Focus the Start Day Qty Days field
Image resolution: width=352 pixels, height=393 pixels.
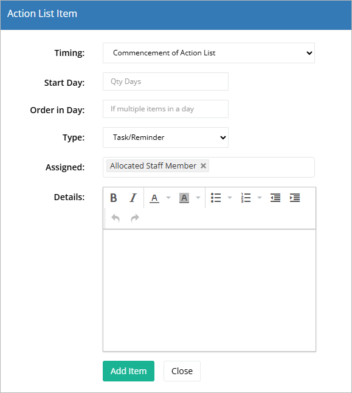(165, 82)
